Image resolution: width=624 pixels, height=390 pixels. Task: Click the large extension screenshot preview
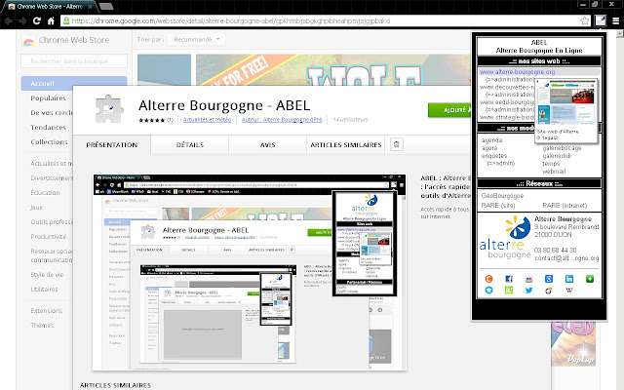point(250,272)
